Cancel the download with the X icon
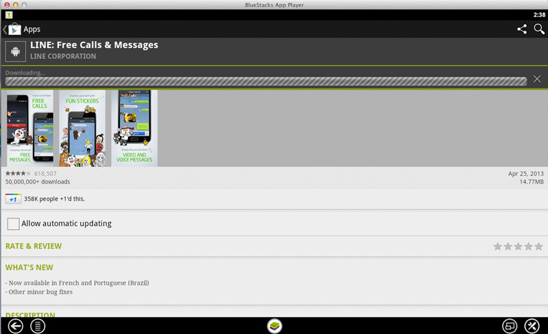The width and height of the screenshot is (548, 334). (537, 79)
